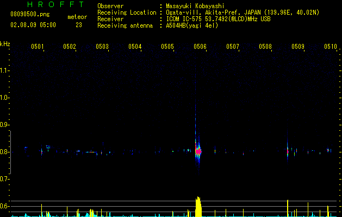Click the meteor count label
Screen dimensions: 342x217
pyautogui.click(x=77, y=17)
